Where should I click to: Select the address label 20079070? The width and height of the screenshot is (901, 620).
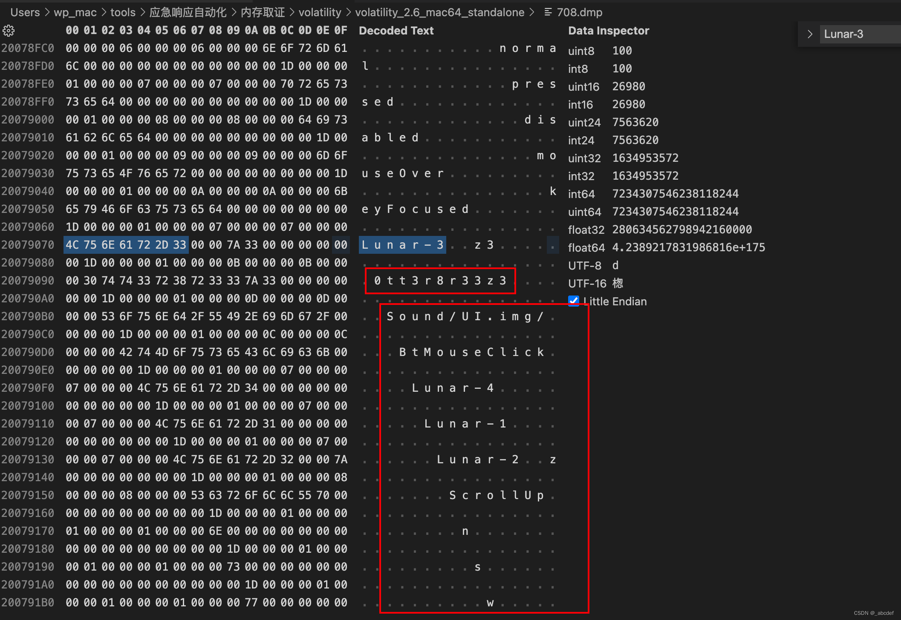click(28, 244)
